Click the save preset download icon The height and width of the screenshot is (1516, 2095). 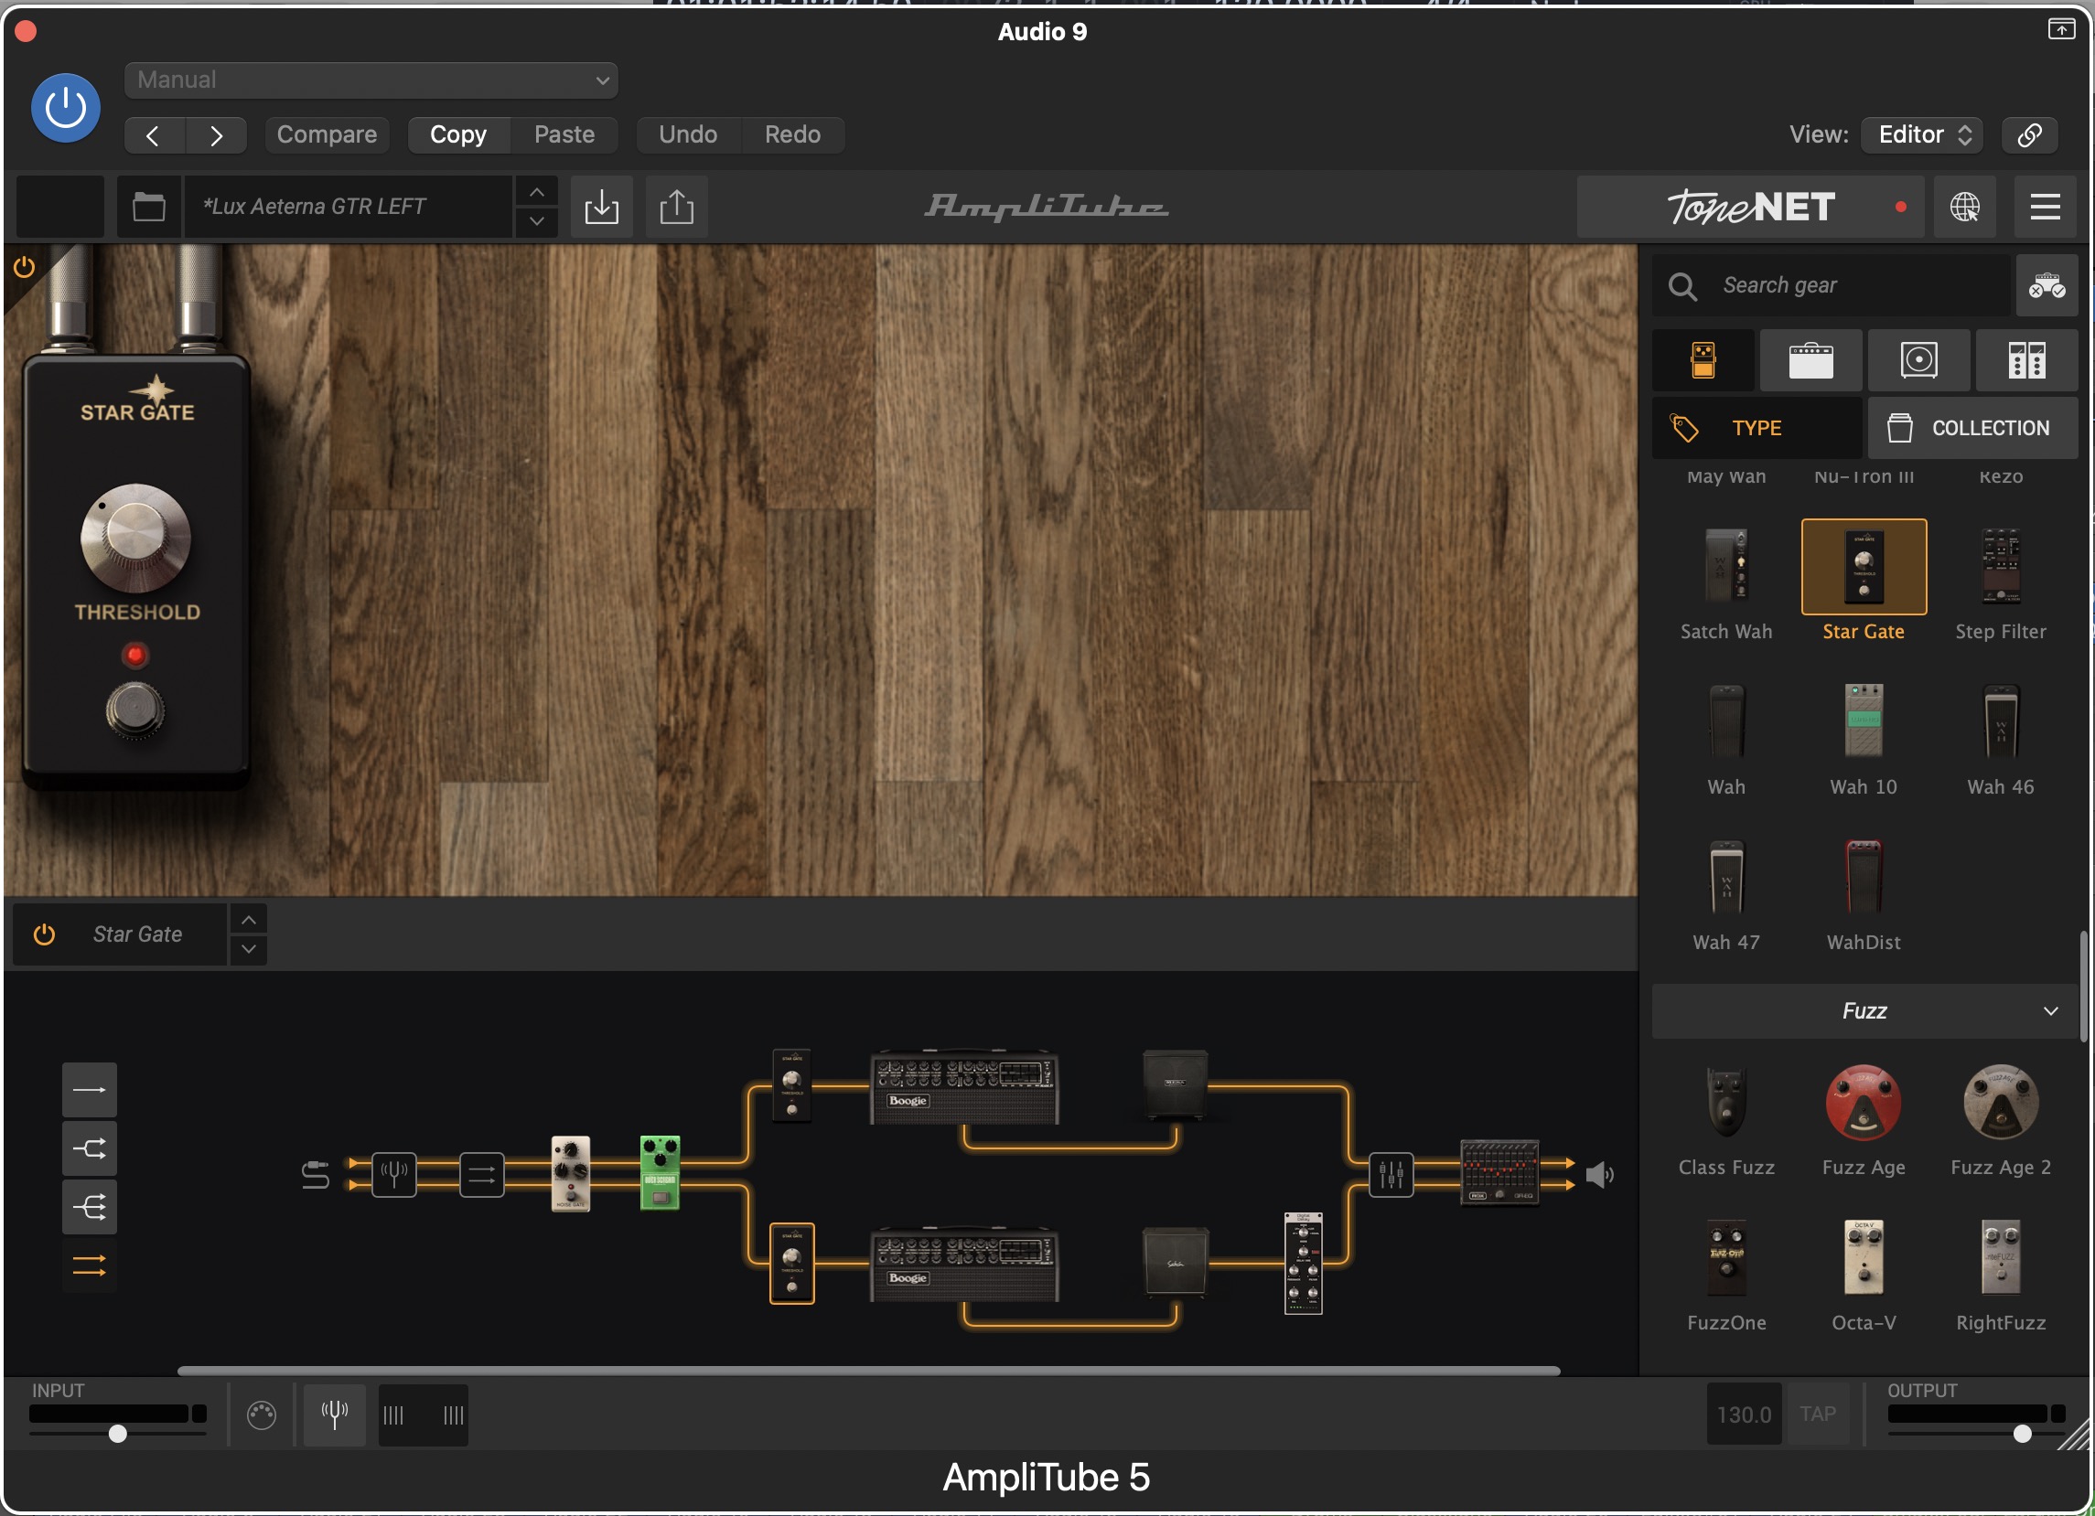(601, 207)
